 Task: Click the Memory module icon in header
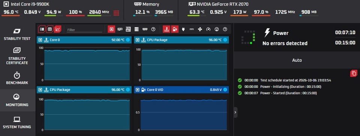(138, 4)
